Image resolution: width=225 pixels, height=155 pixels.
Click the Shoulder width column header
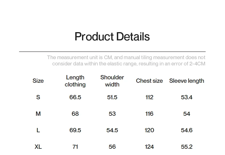click(x=112, y=81)
